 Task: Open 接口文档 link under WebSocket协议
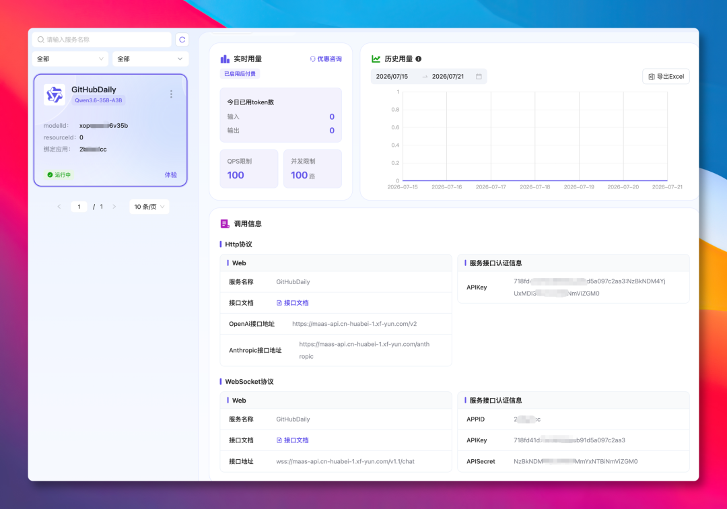(x=293, y=440)
